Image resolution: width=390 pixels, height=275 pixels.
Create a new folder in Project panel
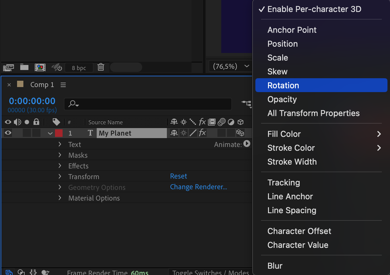24,67
